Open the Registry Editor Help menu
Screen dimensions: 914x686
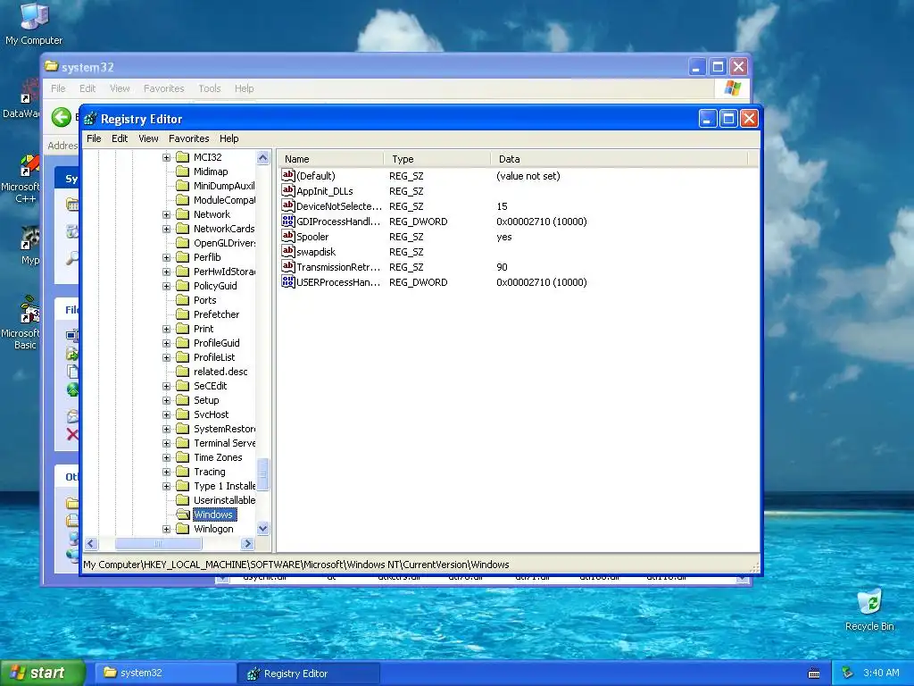coord(229,138)
